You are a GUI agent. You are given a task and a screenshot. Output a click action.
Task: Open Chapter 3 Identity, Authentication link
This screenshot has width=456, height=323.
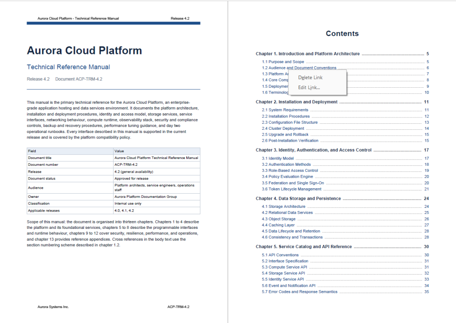pos(314,150)
